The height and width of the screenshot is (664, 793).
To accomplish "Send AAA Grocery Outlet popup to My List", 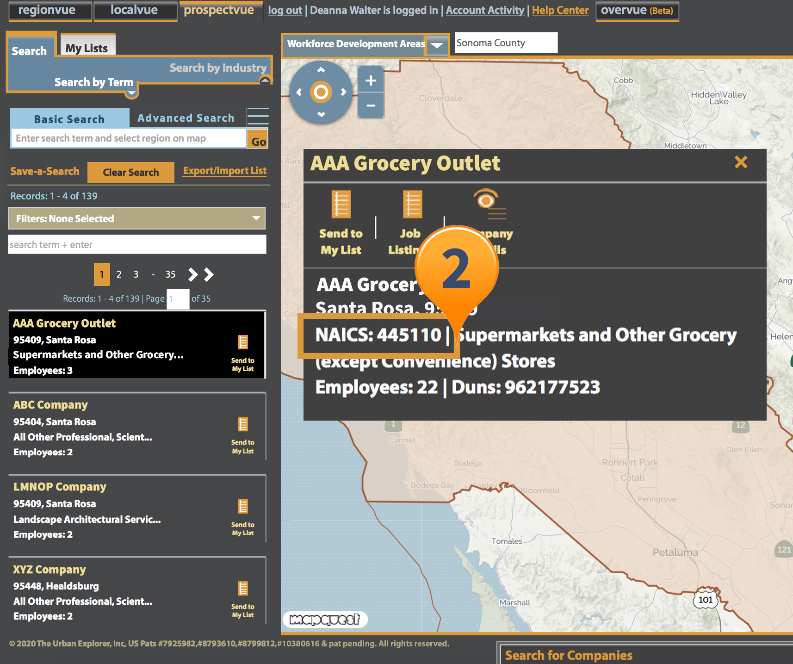I will point(341,223).
